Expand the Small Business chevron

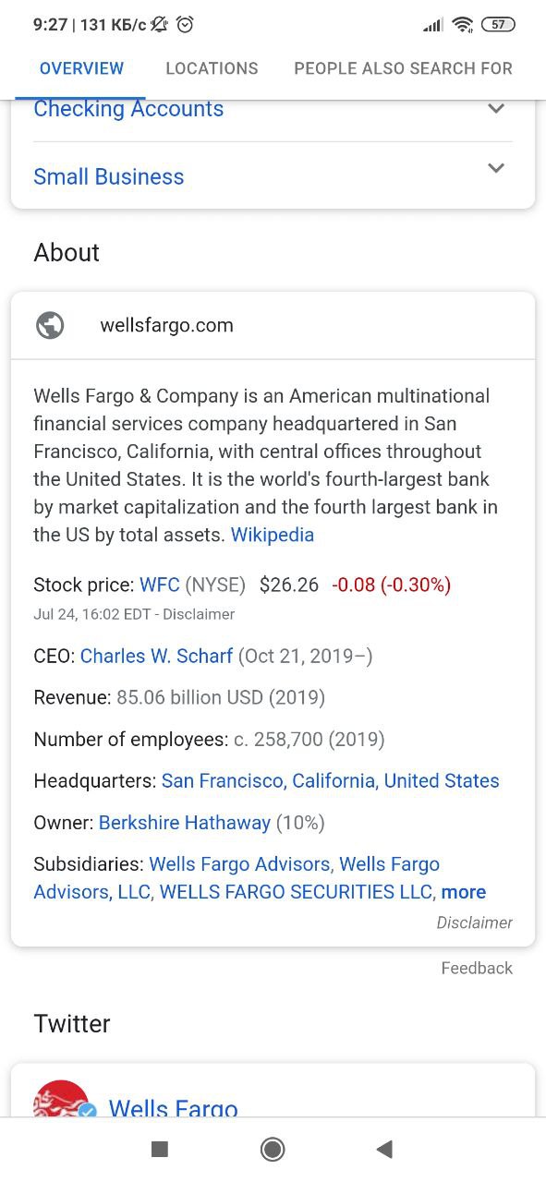pos(496,168)
